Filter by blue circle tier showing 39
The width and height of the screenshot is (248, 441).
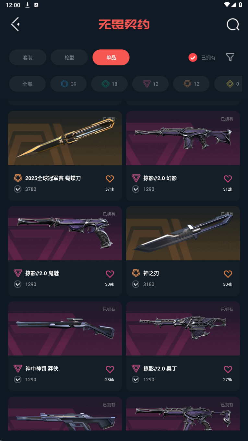68,84
